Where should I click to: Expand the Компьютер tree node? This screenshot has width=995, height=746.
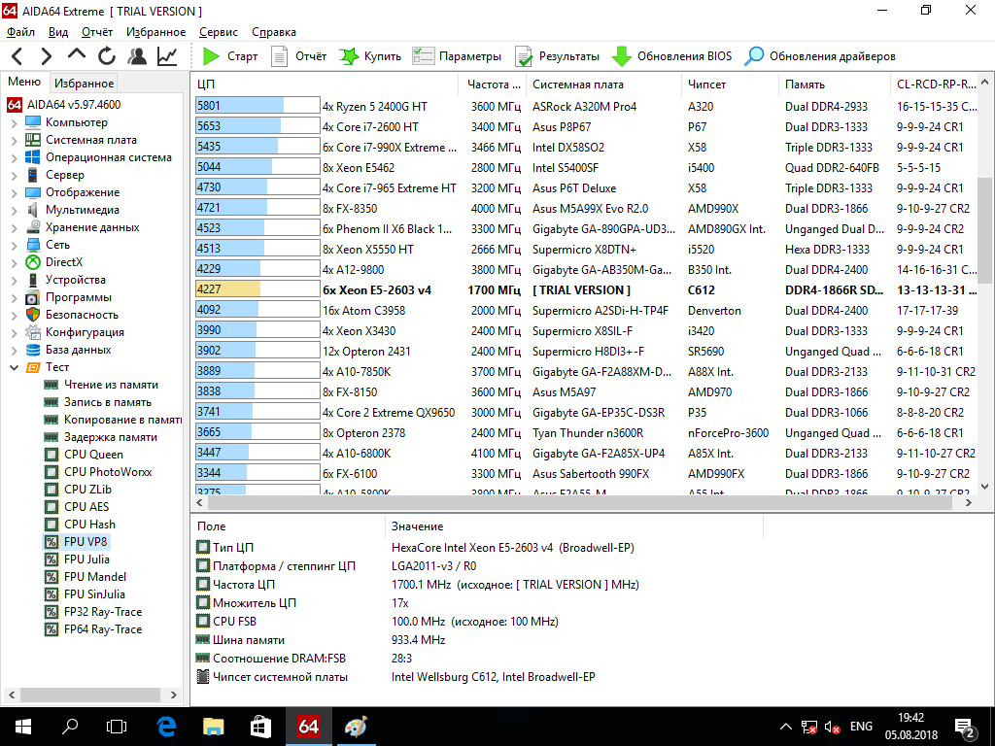[x=14, y=122]
